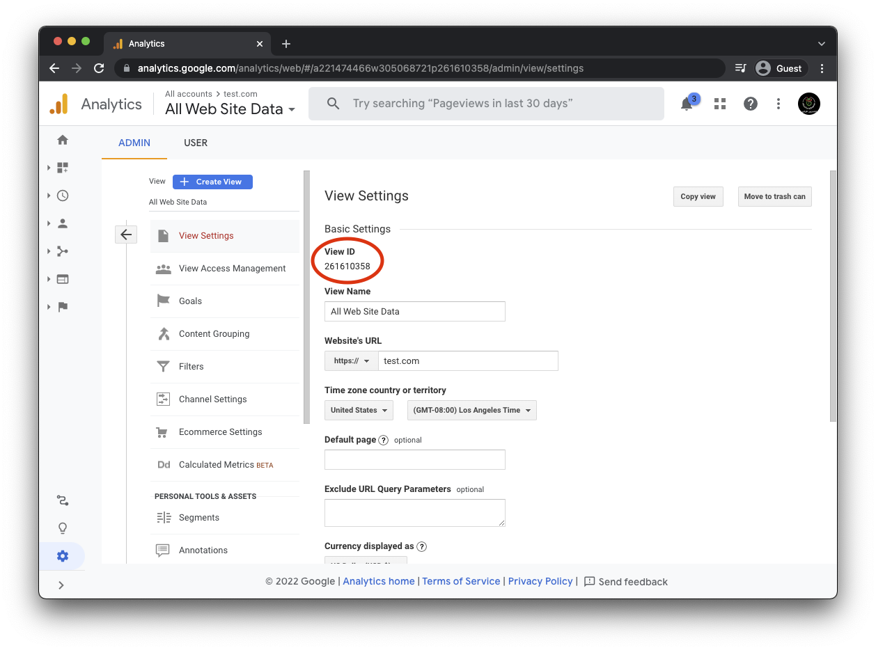Open View Settings menu item
The height and width of the screenshot is (650, 876).
point(225,236)
